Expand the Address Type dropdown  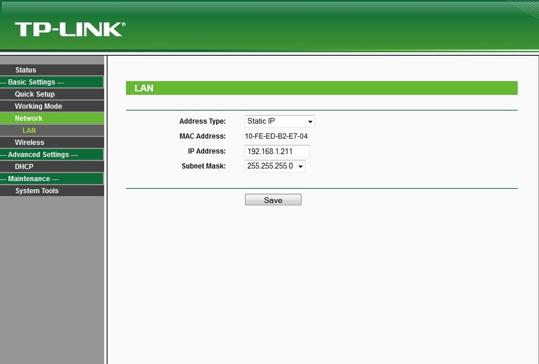click(280, 121)
